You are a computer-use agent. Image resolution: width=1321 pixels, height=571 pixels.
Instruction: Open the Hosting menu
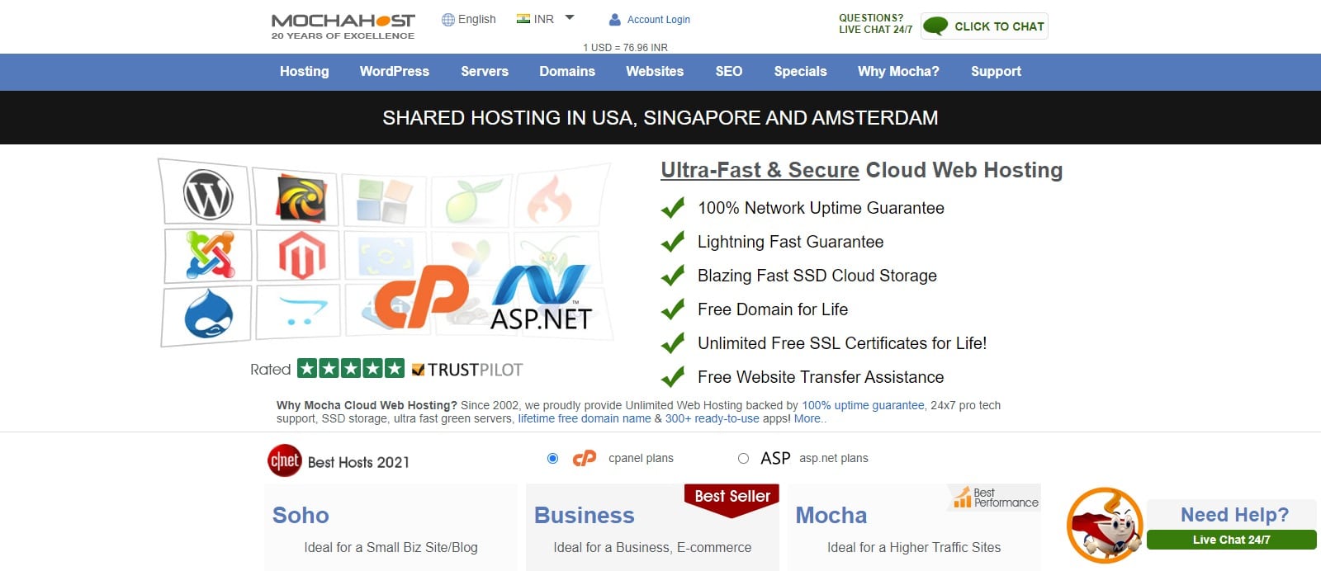coord(305,72)
